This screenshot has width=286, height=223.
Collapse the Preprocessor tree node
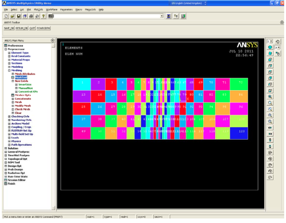pos(6,49)
